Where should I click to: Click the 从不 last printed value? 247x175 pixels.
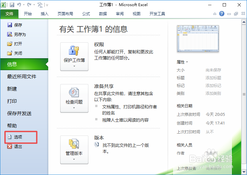(x=210, y=132)
